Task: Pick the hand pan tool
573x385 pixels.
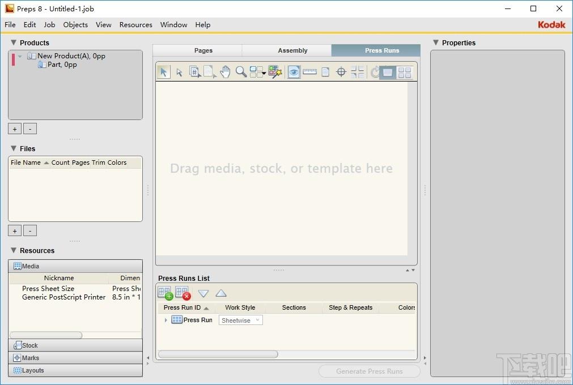Action: click(225, 72)
